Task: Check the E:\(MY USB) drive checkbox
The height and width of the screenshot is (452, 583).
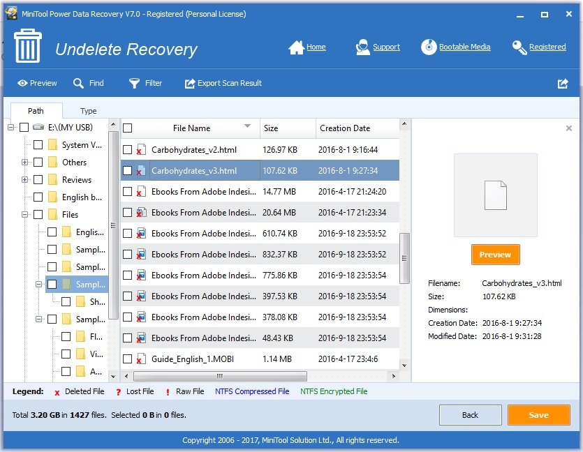Action: click(x=24, y=128)
